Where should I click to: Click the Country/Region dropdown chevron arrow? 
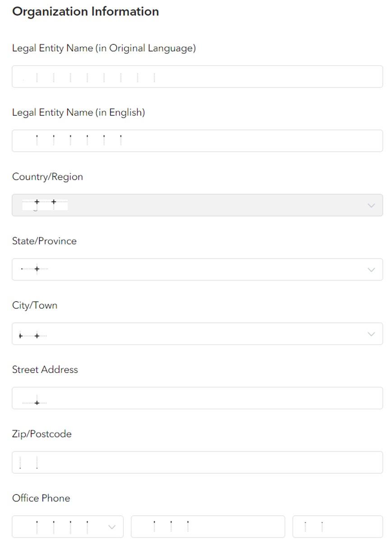pos(371,205)
